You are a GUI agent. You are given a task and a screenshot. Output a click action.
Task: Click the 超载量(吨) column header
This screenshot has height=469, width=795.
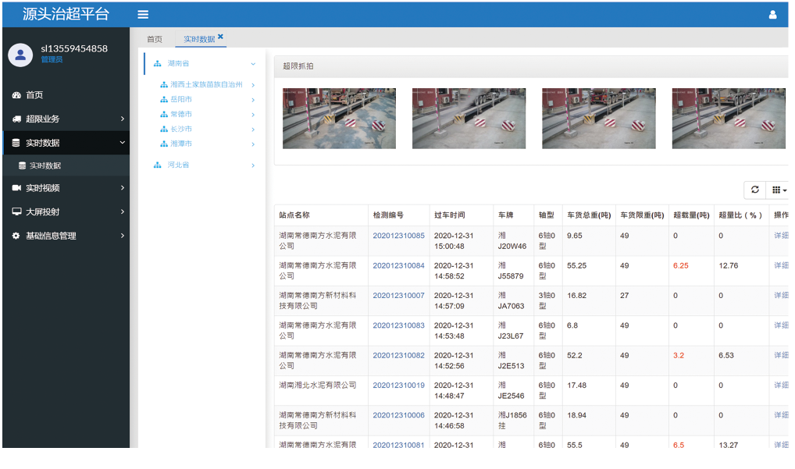692,215
